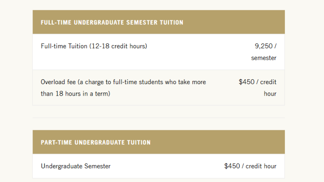Screen dimensions: 324x182
Task: Select the "Undergraduate Semester" row label
Action: tap(75, 166)
